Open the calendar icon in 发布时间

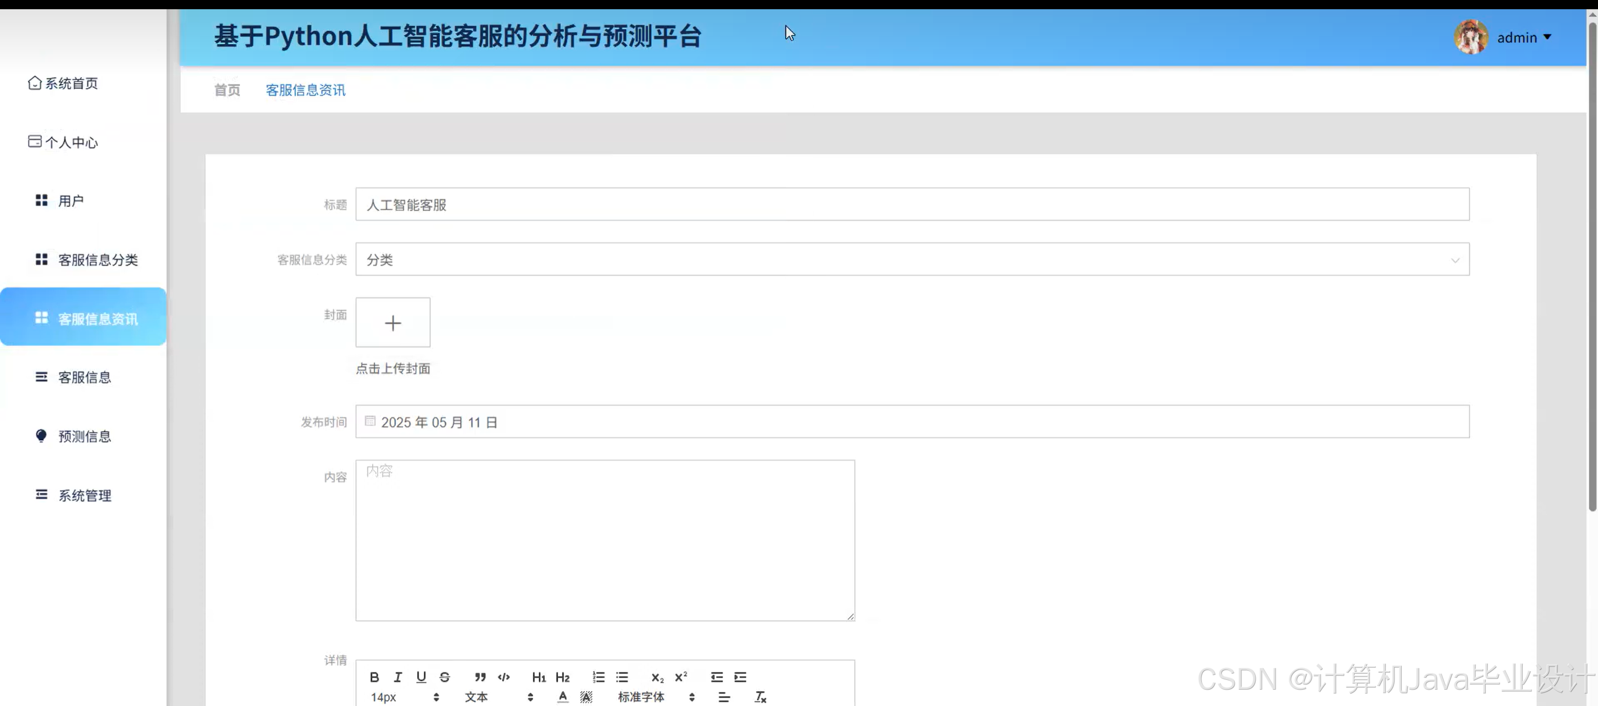(x=370, y=421)
